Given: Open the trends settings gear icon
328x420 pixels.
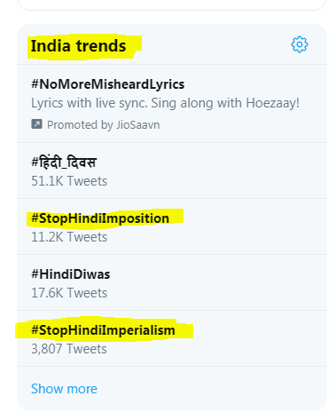Looking at the screenshot, I should (300, 44).
